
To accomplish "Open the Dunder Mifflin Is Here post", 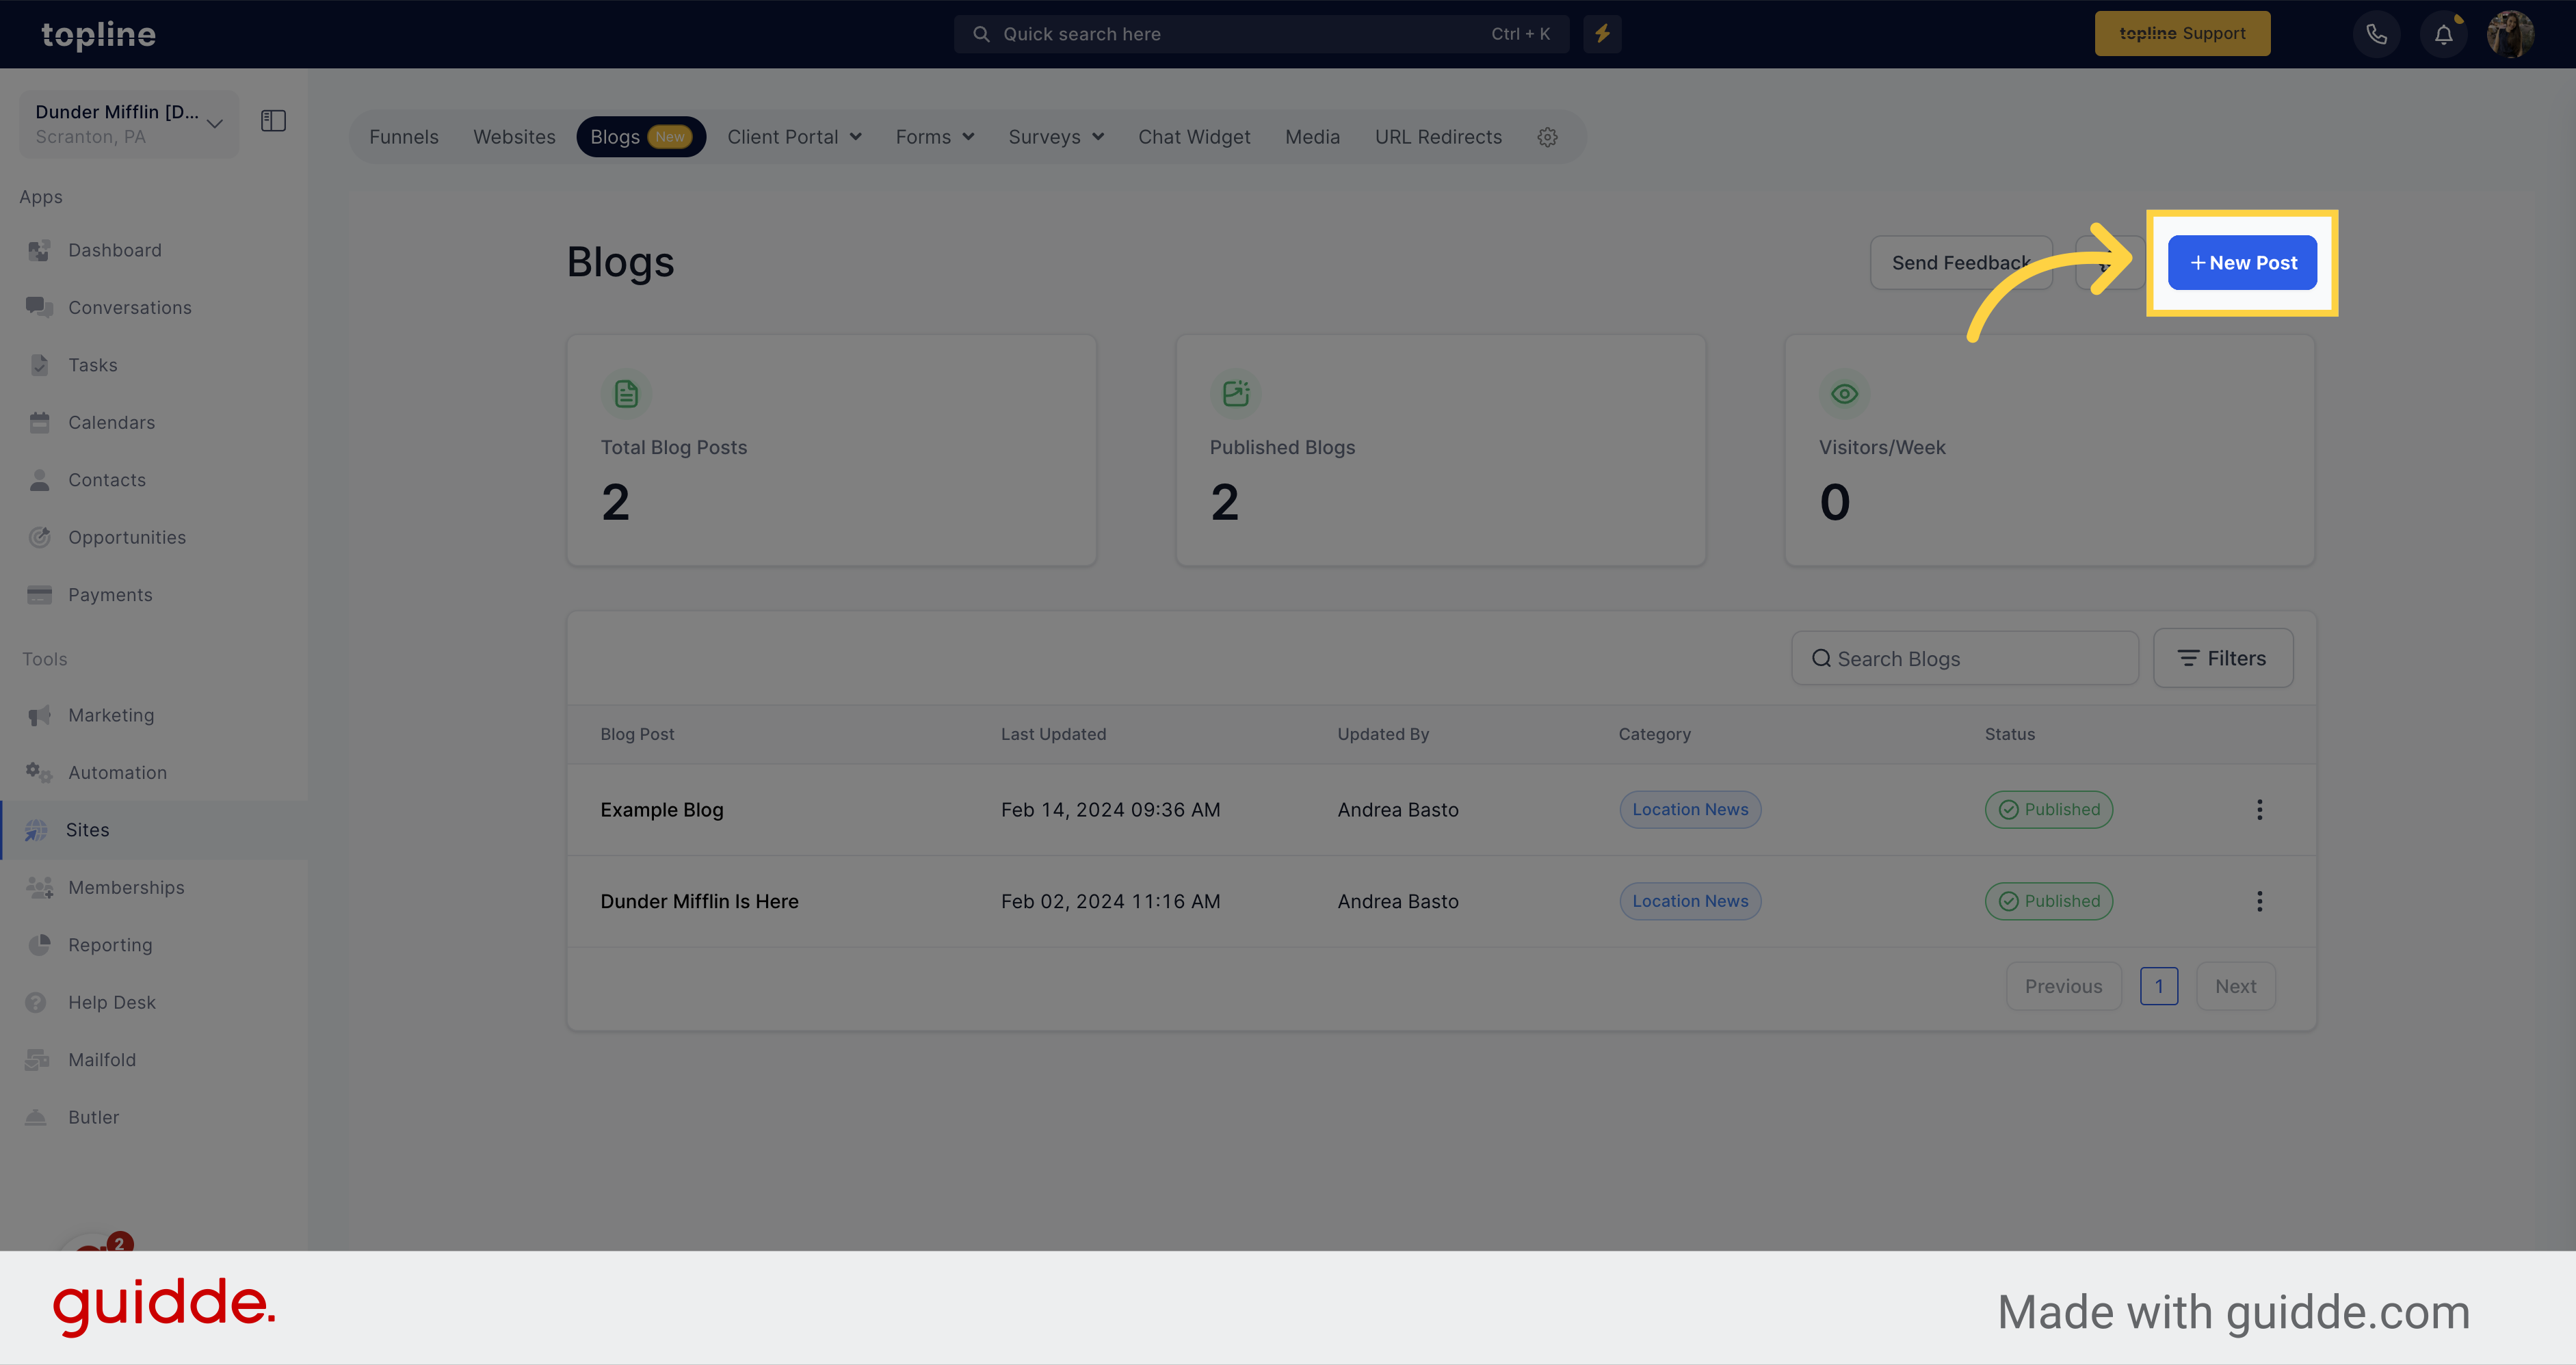I will point(699,901).
